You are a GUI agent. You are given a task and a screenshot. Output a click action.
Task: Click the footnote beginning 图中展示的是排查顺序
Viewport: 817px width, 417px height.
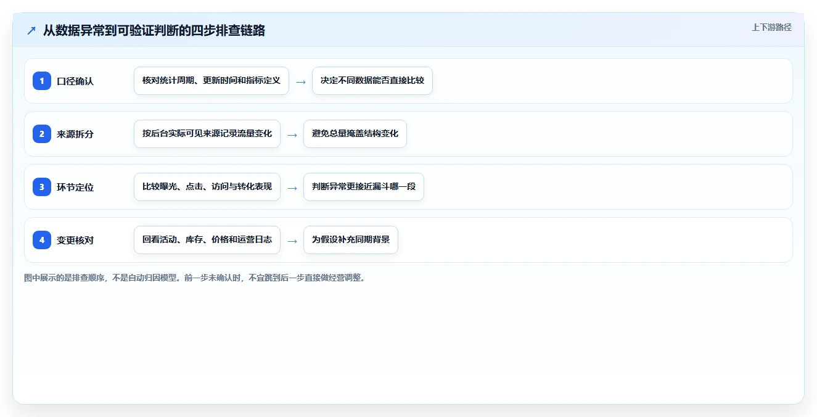click(195, 278)
